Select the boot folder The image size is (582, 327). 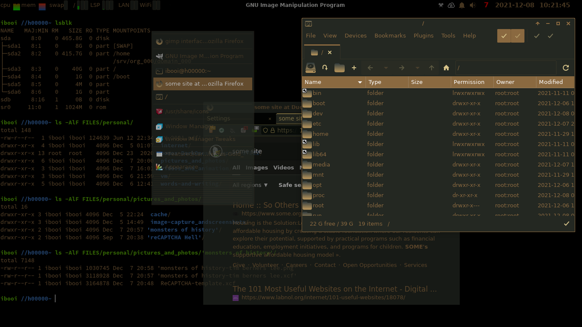[438, 103]
